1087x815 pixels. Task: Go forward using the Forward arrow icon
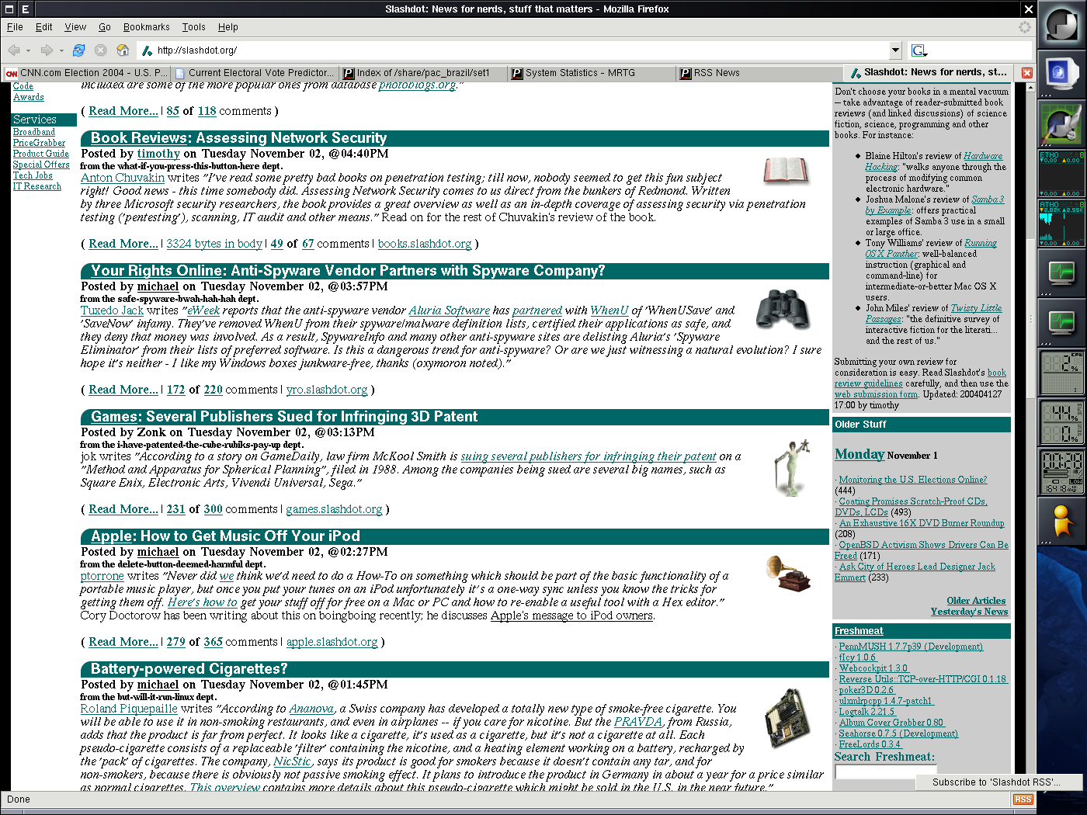[47, 50]
